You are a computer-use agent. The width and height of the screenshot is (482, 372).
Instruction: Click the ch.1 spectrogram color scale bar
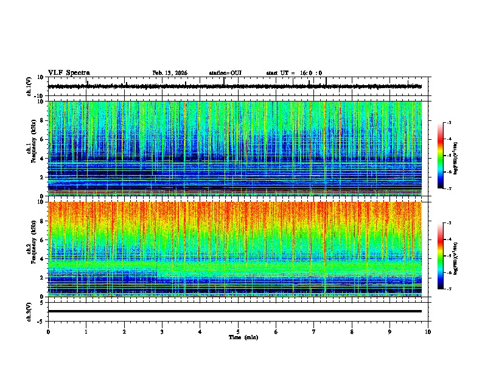(x=441, y=156)
